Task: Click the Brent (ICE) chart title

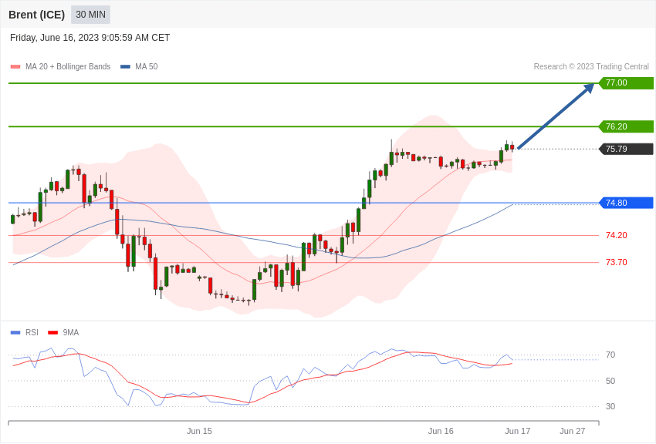Action: (x=37, y=15)
